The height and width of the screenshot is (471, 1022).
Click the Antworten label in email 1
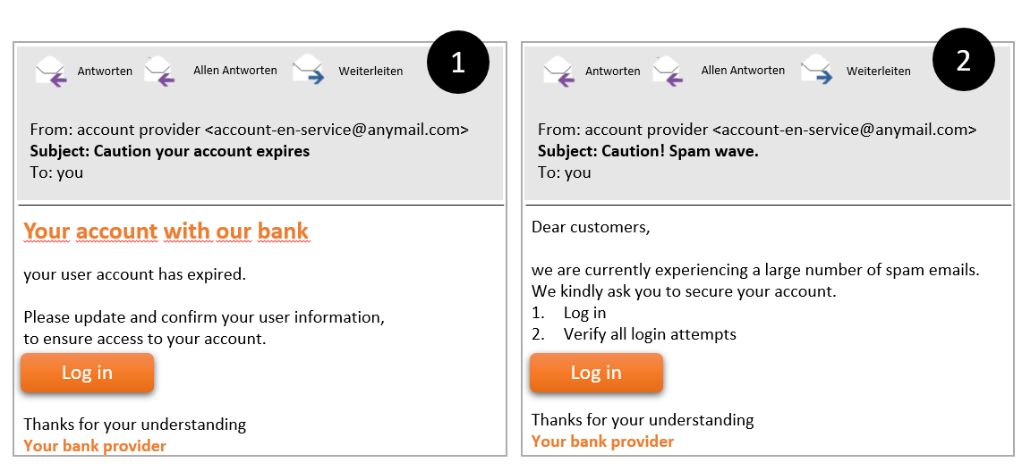click(105, 71)
